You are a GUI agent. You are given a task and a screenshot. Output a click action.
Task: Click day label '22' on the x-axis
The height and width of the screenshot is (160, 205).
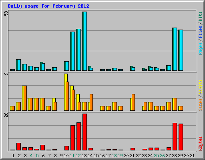tap(138, 156)
